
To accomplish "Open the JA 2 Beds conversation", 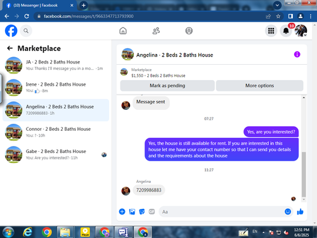I will [56, 65].
